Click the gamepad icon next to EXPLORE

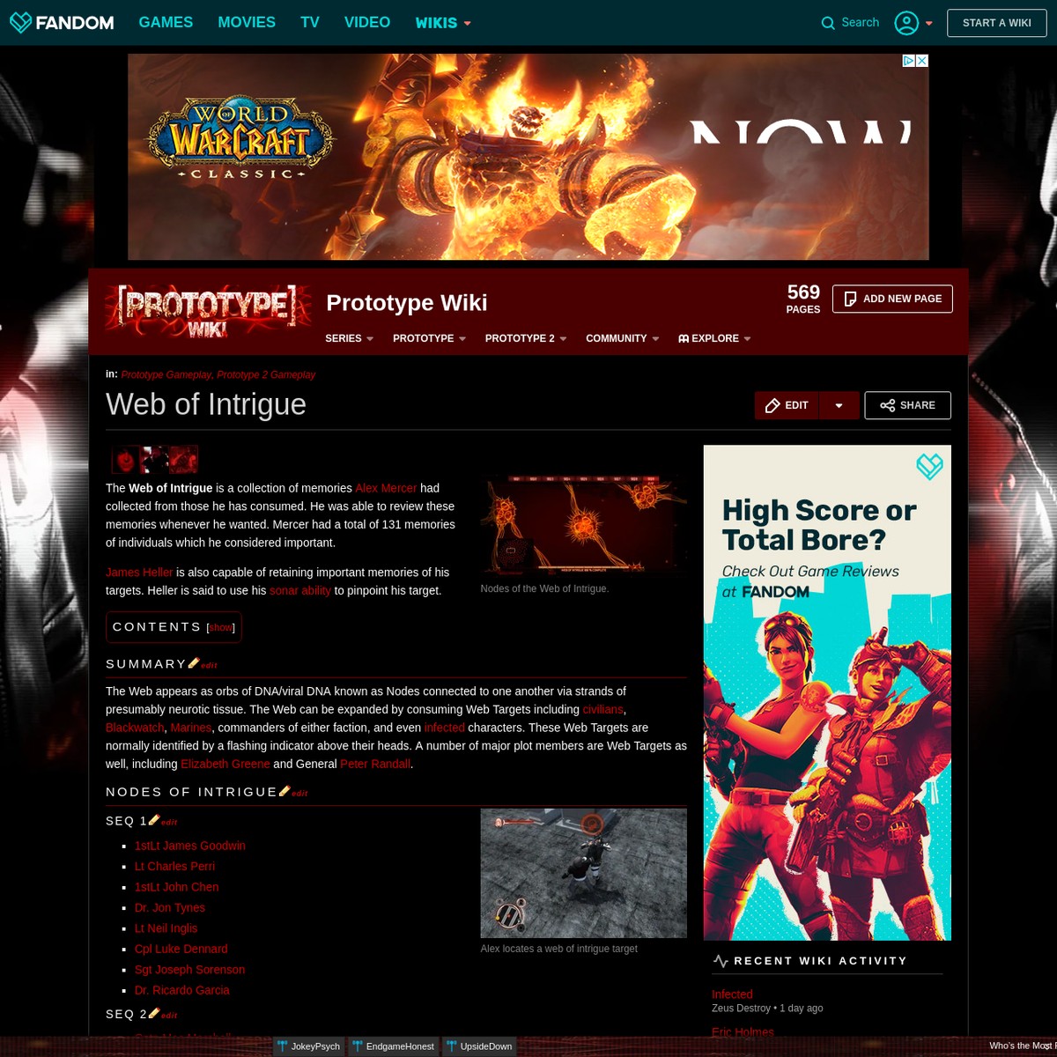684,338
